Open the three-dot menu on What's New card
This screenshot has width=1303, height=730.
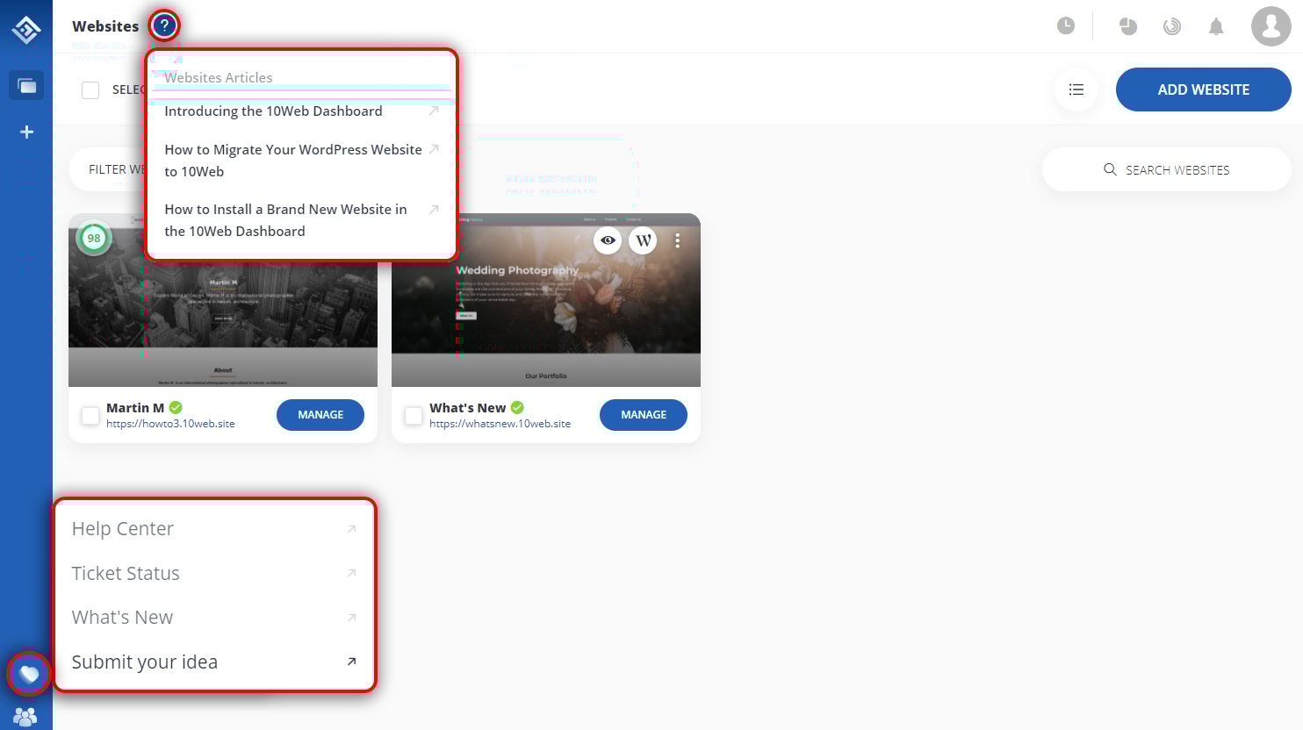coord(677,240)
